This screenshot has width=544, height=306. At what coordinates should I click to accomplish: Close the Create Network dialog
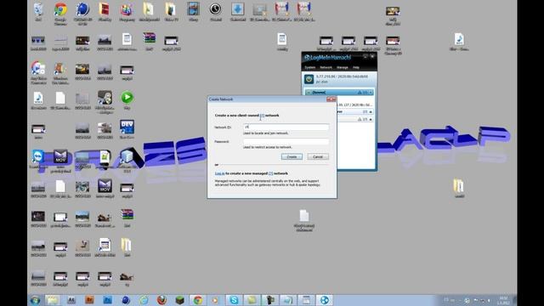[331, 99]
